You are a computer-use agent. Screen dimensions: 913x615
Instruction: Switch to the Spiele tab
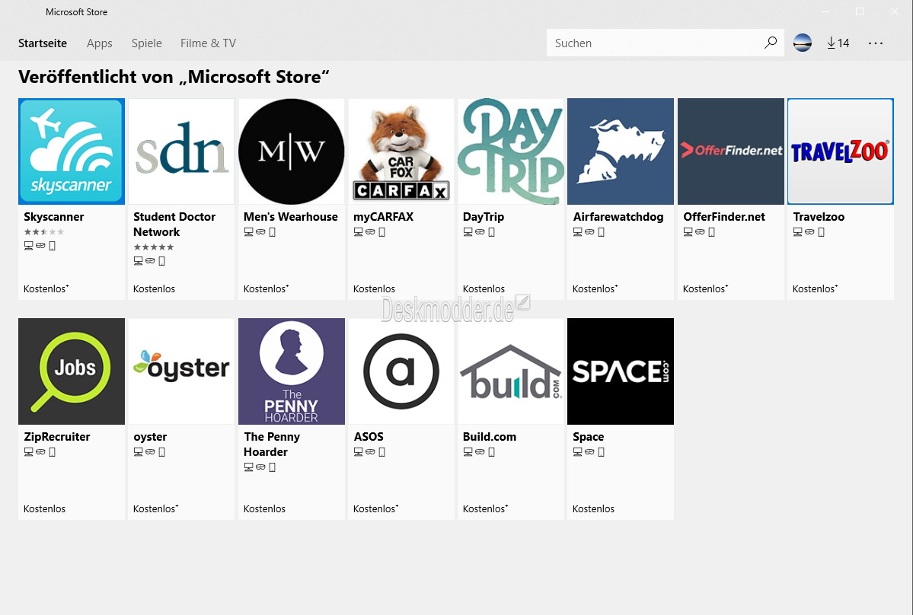coord(147,43)
